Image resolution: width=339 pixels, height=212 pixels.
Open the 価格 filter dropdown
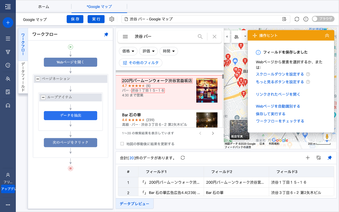tap(128, 51)
